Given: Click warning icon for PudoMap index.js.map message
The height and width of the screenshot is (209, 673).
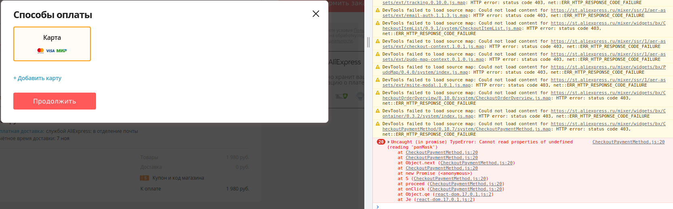Looking at the screenshot, I should (378, 67).
